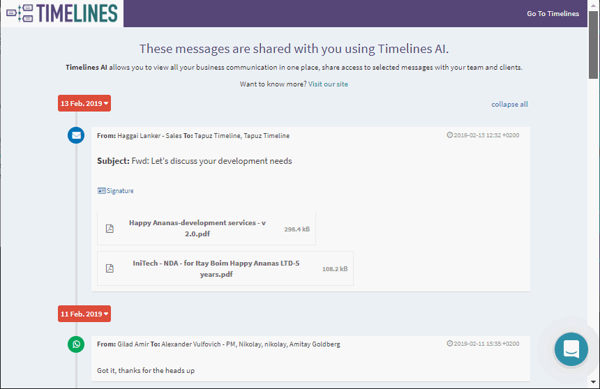600x389 pixels.
Task: Click the 2019-02-13 12:32 timestamp
Action: 486,135
